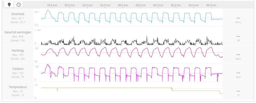Screen dimensions: 256x103
Task: Click the °C unit label
Action: coord(238,95)
